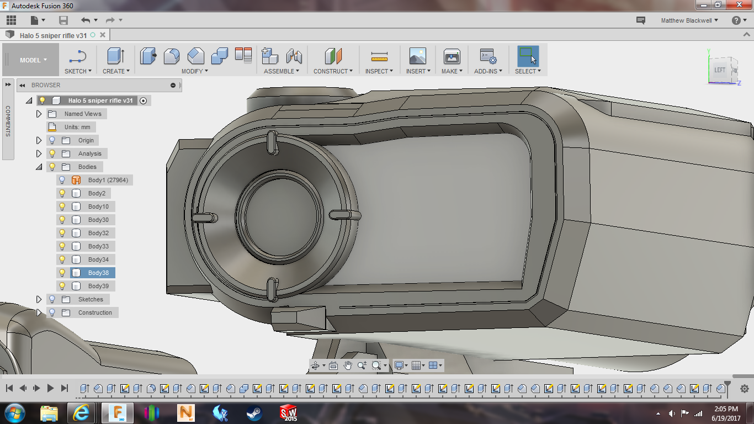The height and width of the screenshot is (424, 754).
Task: Click the activate radio button on root component
Action: tap(144, 100)
